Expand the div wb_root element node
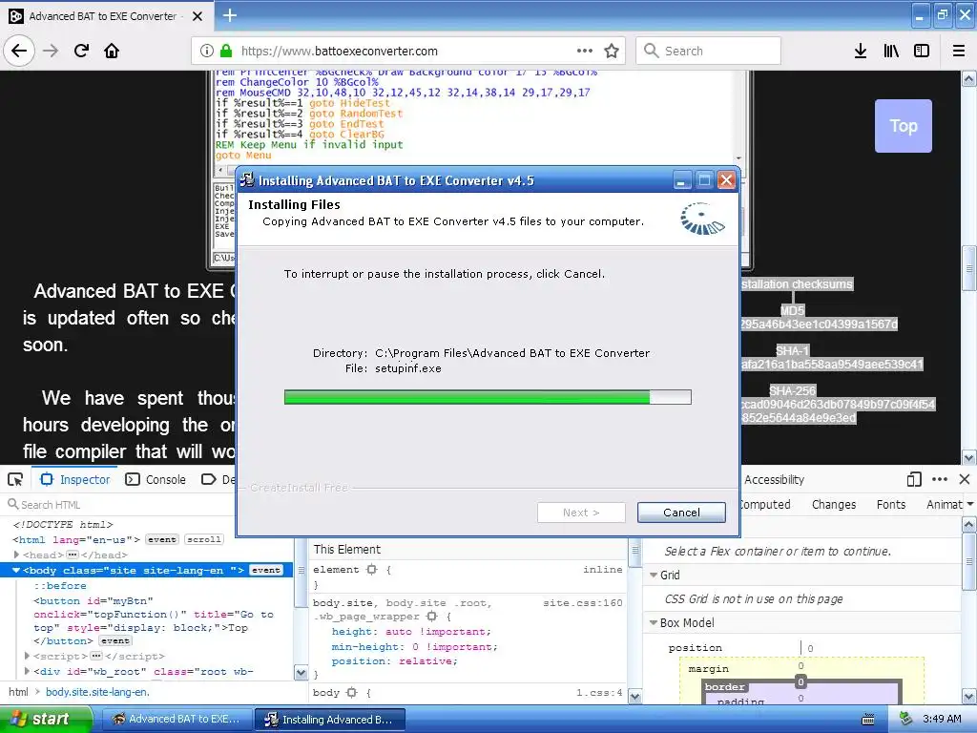 click(x=27, y=671)
